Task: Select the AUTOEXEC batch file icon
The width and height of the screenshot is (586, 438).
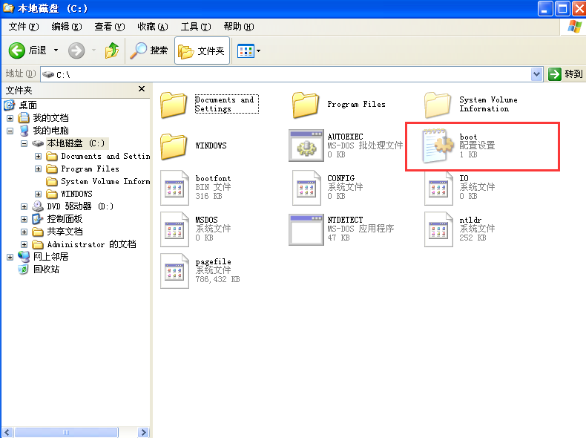Action: [x=306, y=146]
